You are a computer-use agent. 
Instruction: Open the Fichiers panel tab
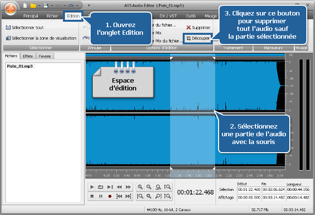click(x=11, y=56)
